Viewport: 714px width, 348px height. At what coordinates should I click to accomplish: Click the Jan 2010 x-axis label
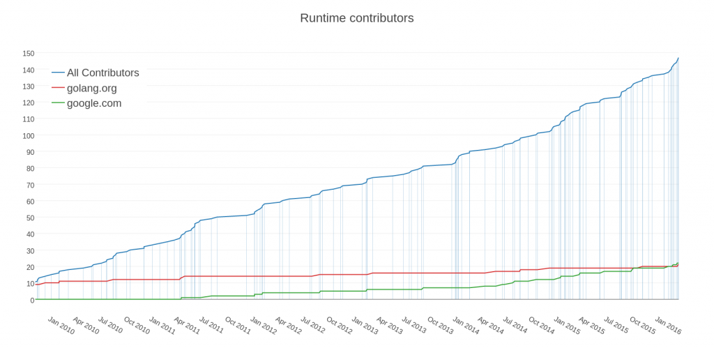coord(61,326)
